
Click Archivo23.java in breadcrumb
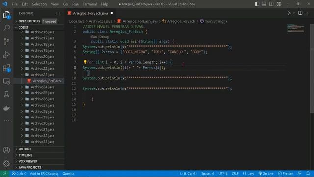pyautogui.click(x=101, y=21)
